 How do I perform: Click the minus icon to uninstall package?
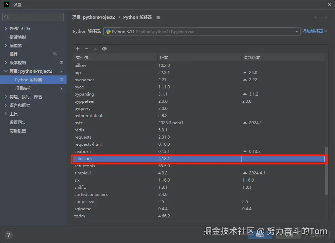87,49
